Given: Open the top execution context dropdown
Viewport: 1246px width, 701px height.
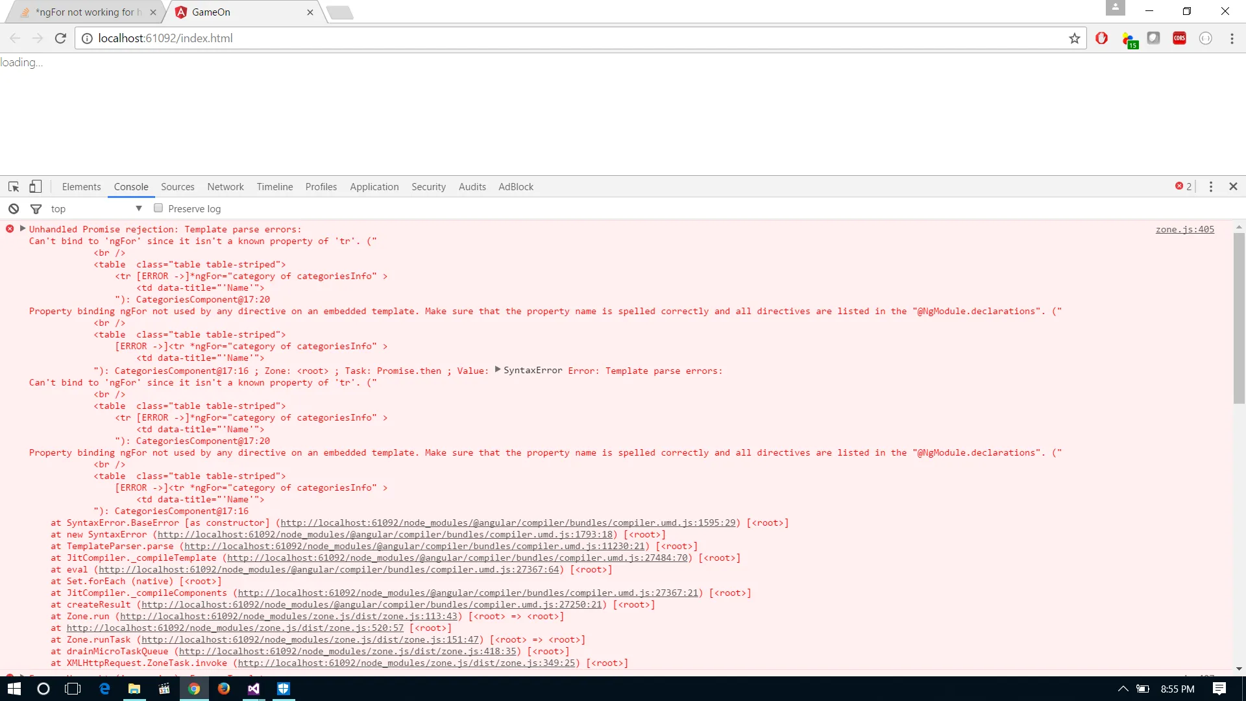Looking at the screenshot, I should (x=138, y=208).
